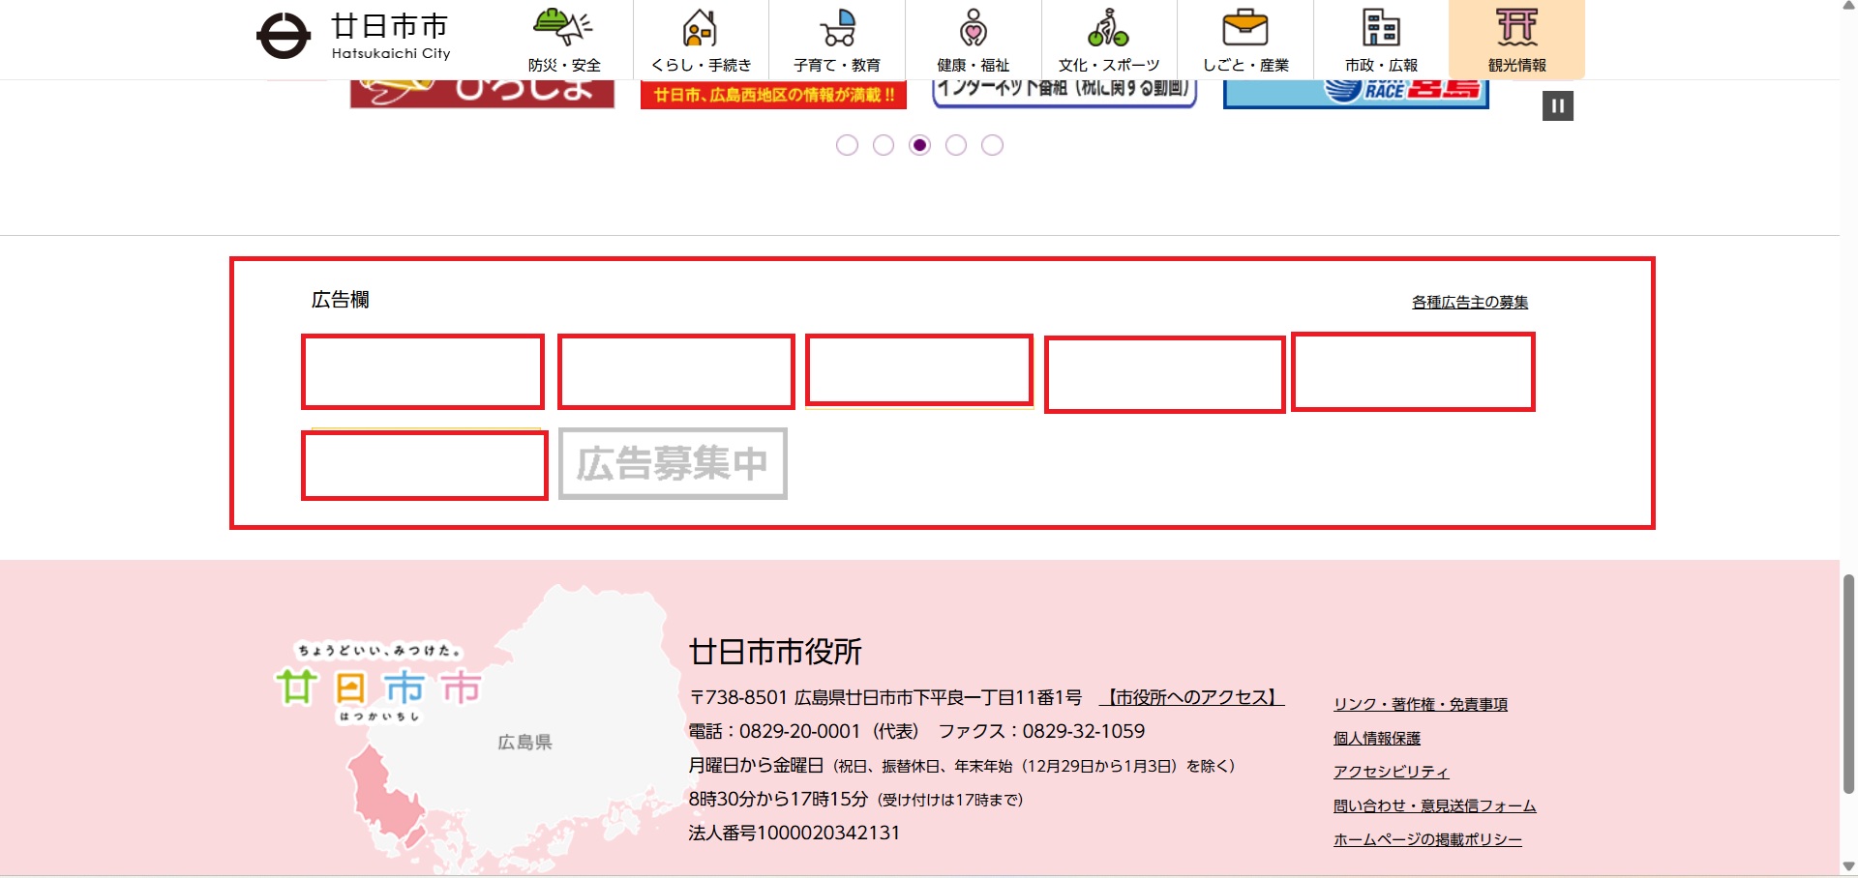This screenshot has width=1858, height=878.
Task: Click the Hatsukaichi City logo
Action: point(354,36)
